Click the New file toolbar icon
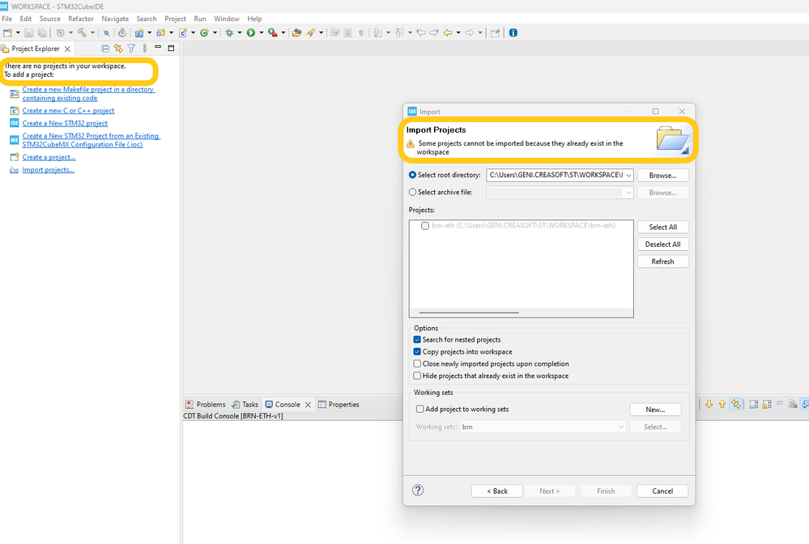Viewport: 809px width, 544px height. 7,32
